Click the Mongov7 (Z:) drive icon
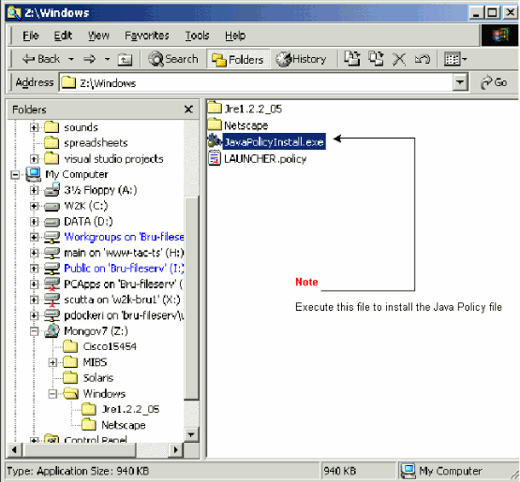Screen dimensions: 520x482 click(x=52, y=331)
